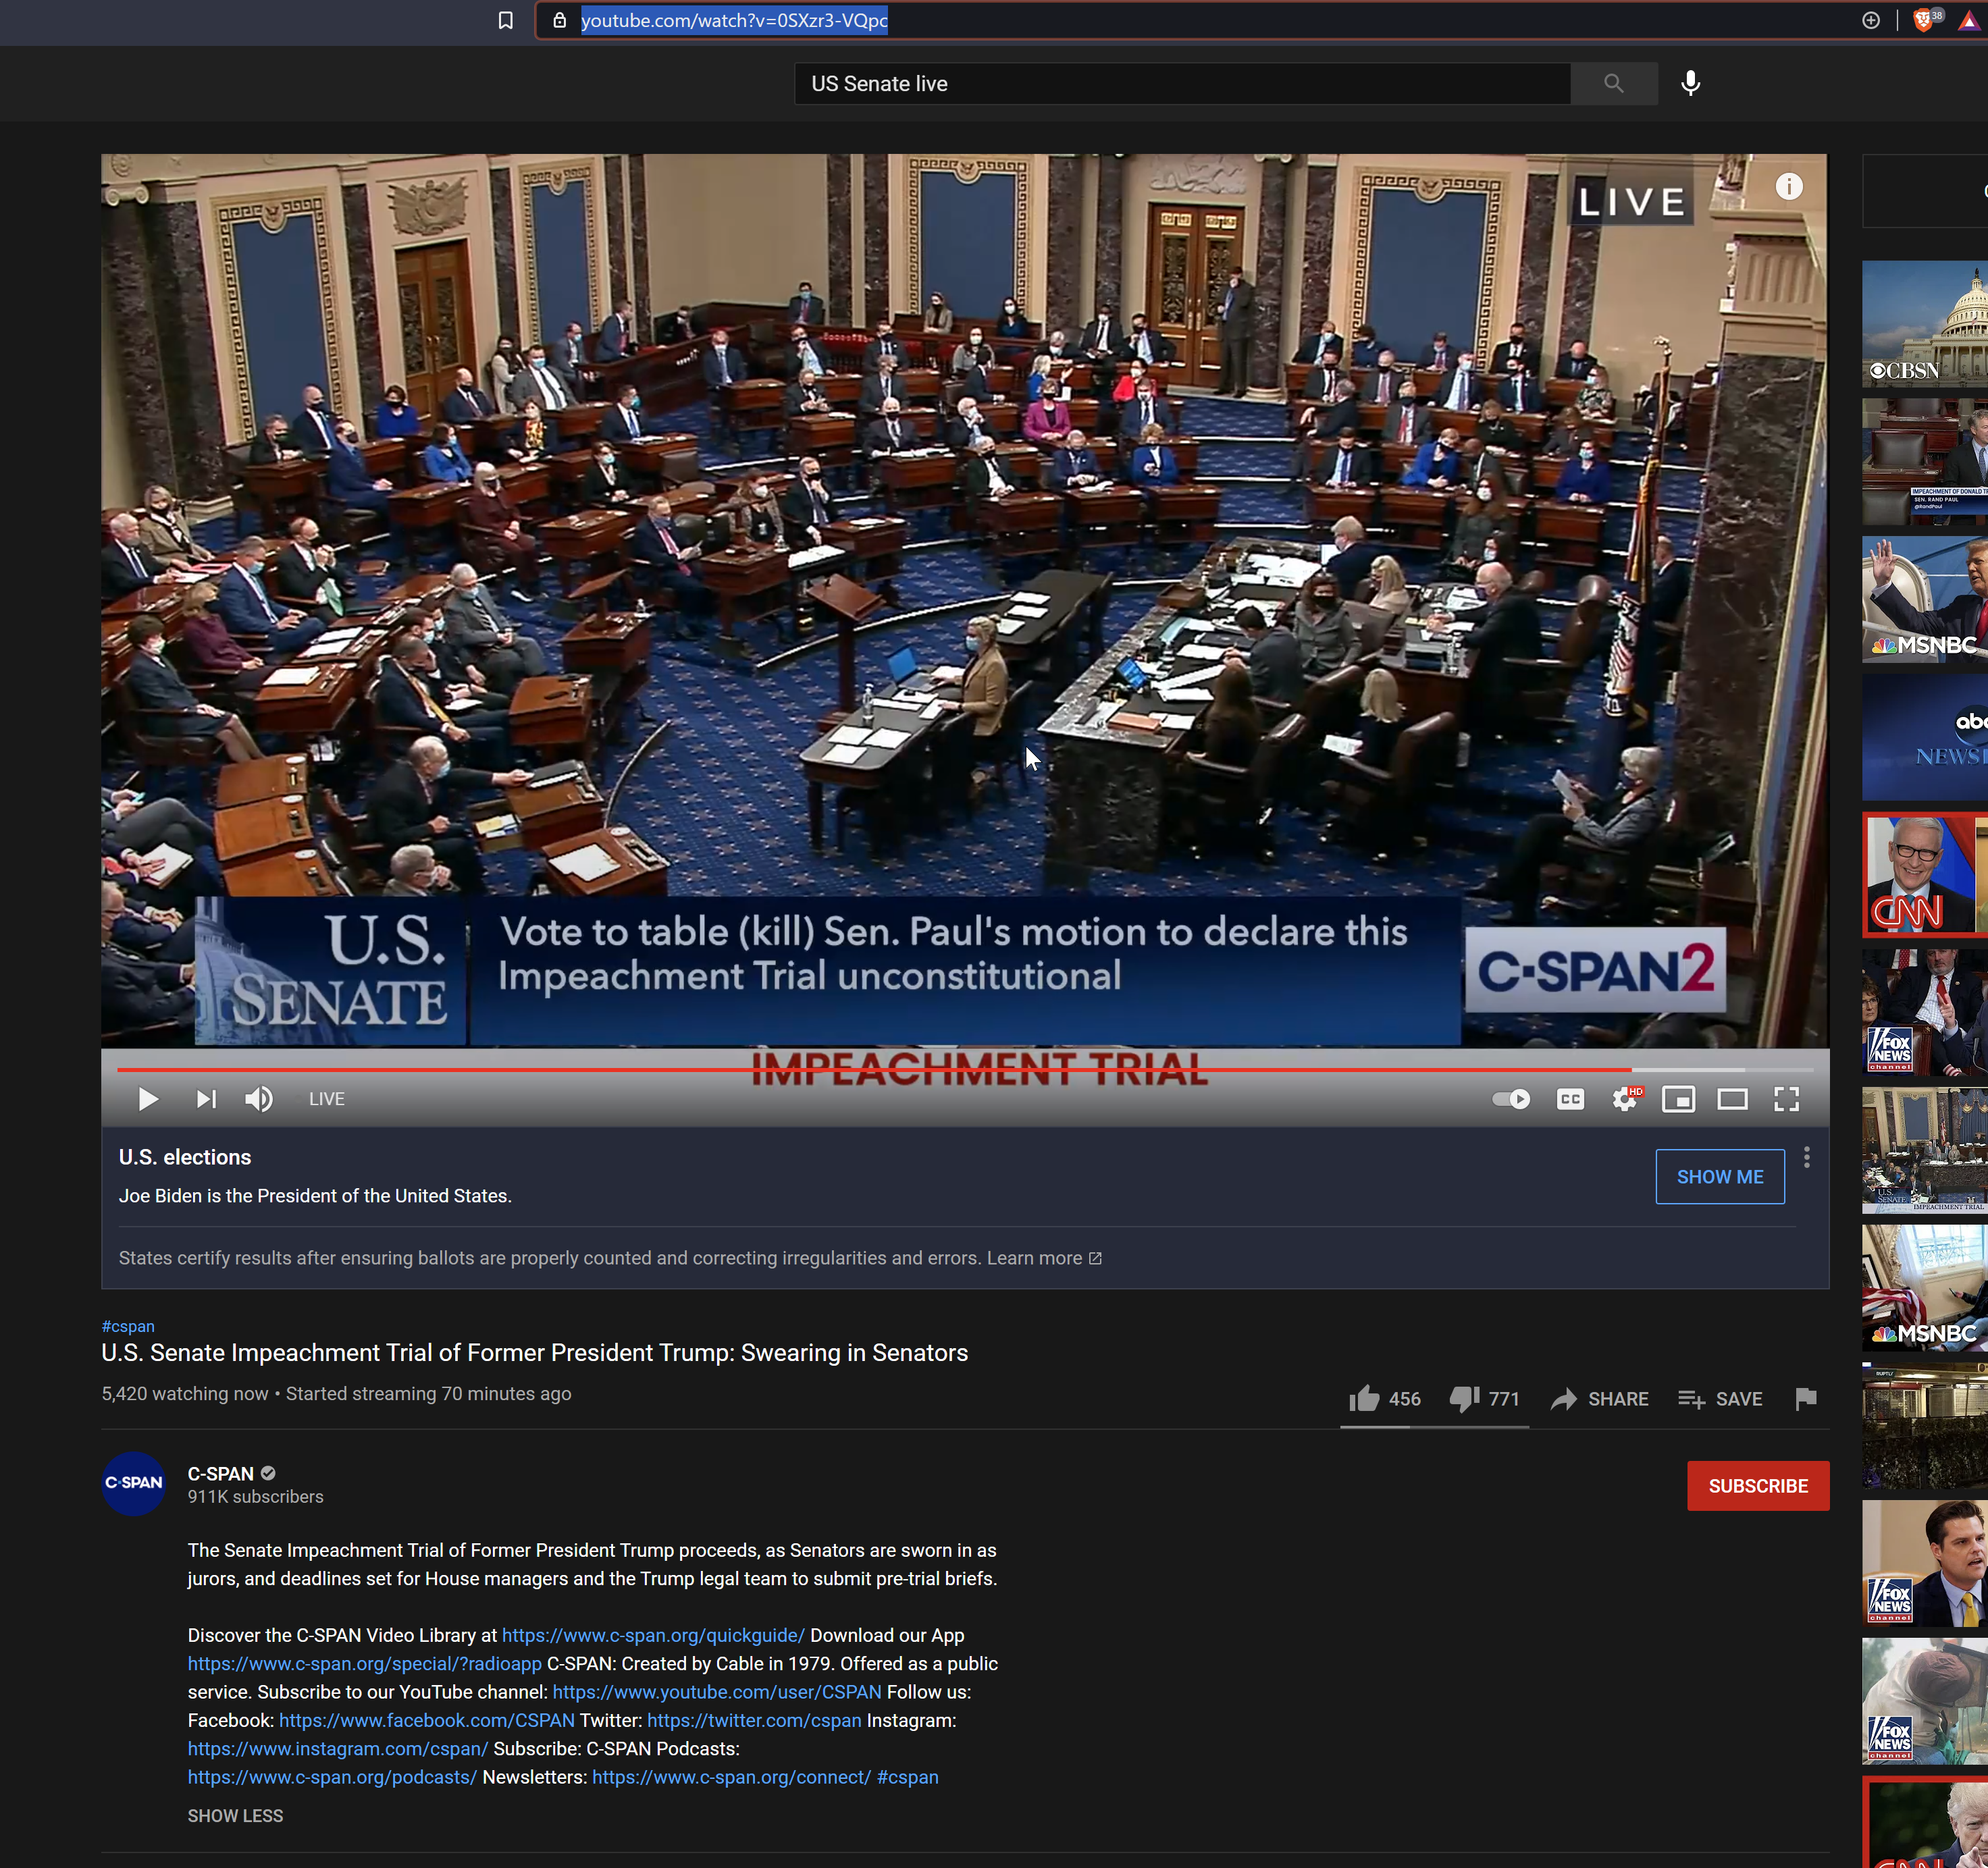Viewport: 1988px width, 1868px height.
Task: Open the ABC News thumbnail
Action: 1925,737
